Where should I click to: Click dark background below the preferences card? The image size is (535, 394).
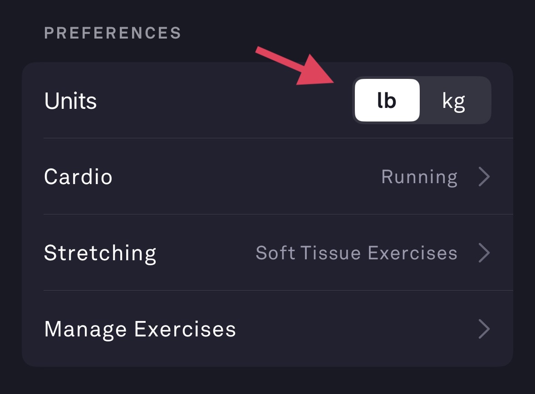pyautogui.click(x=268, y=381)
